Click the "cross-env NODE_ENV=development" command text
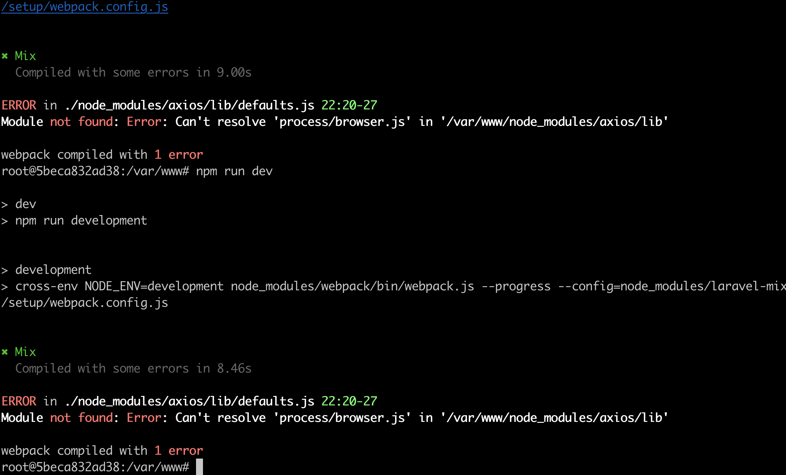 [x=119, y=287]
